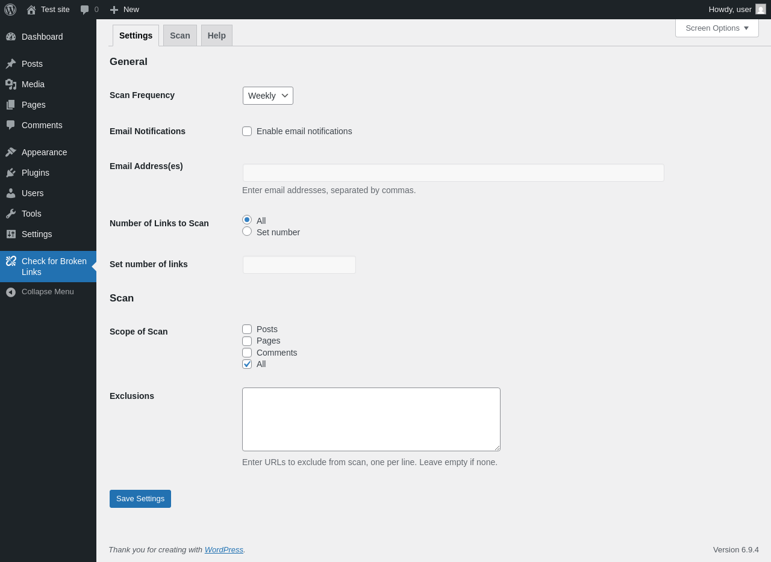Expand the Screen Options panel
This screenshot has width=771, height=562.
[717, 28]
